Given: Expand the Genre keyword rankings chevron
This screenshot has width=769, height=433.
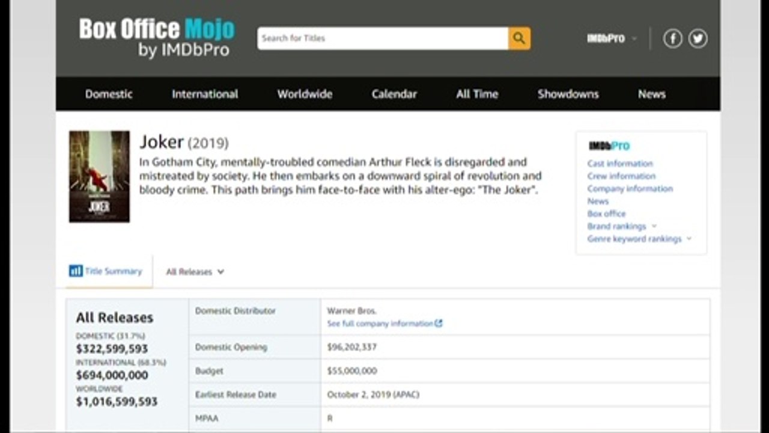Looking at the screenshot, I should [689, 239].
